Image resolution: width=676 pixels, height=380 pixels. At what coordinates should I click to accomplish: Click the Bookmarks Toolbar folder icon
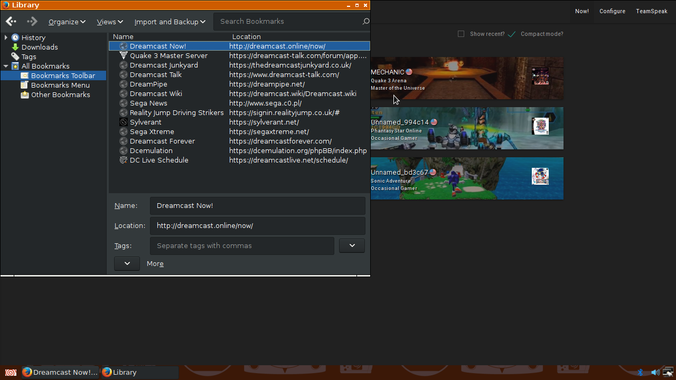pos(25,75)
